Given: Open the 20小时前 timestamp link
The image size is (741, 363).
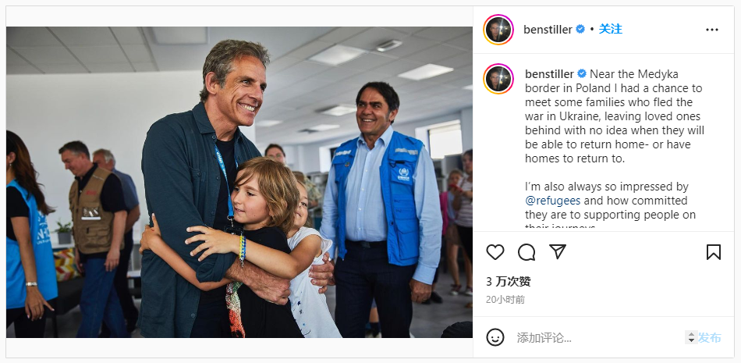Looking at the screenshot, I should [x=505, y=300].
